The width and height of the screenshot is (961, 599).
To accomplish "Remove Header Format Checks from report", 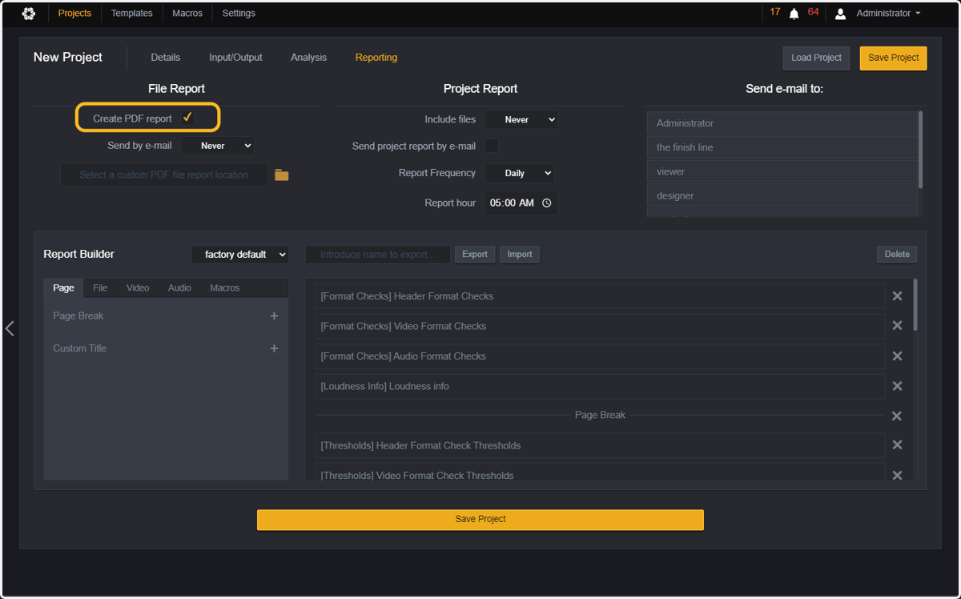I will point(897,296).
